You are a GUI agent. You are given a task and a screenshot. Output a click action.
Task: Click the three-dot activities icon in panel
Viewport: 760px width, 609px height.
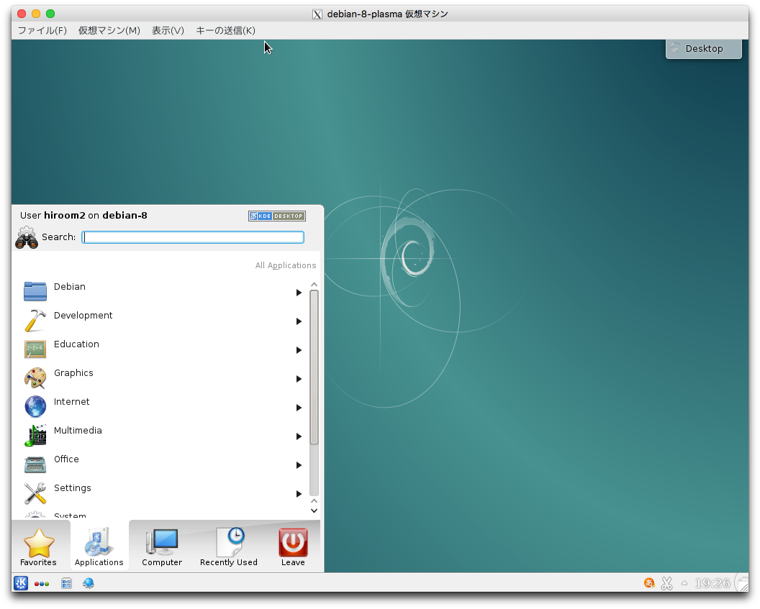42,584
